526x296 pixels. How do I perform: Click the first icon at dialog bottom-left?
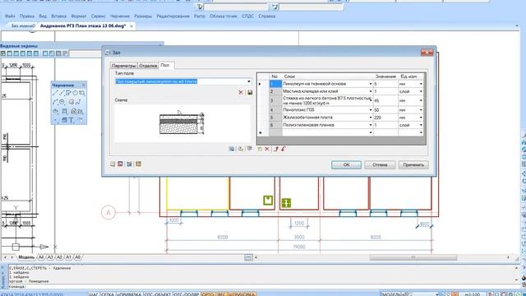click(x=113, y=164)
